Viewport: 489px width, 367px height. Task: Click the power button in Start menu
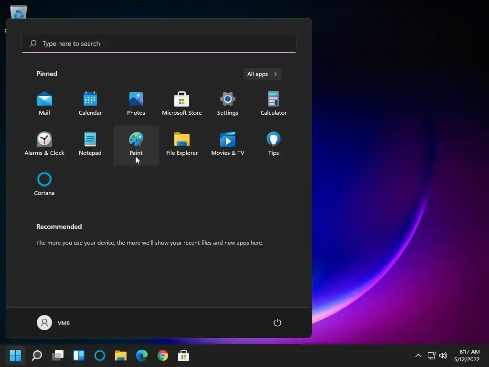[277, 323]
